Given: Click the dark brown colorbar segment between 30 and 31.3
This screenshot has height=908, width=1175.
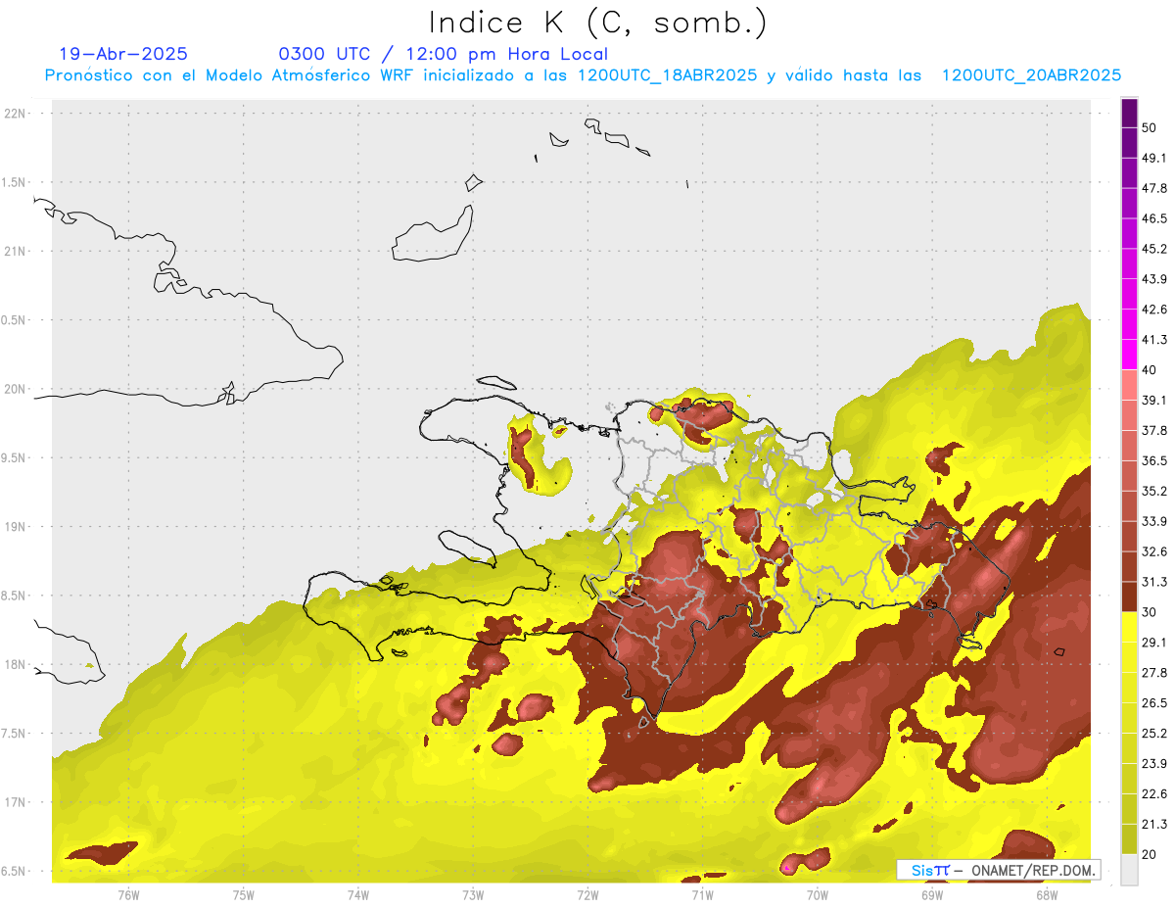Looking at the screenshot, I should click(1129, 597).
